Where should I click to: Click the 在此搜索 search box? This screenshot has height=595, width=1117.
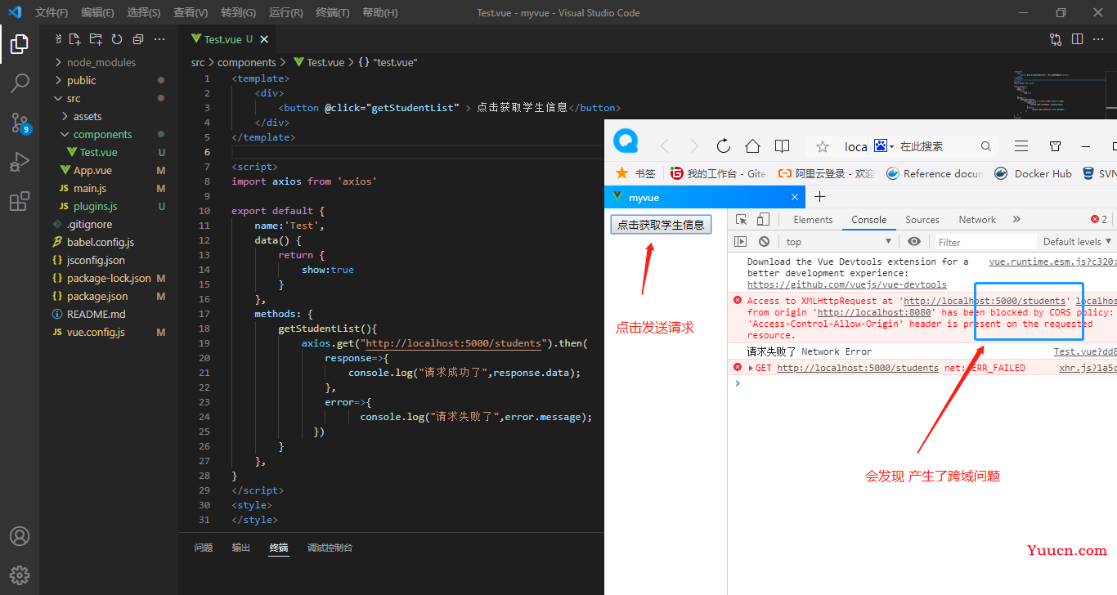(936, 146)
